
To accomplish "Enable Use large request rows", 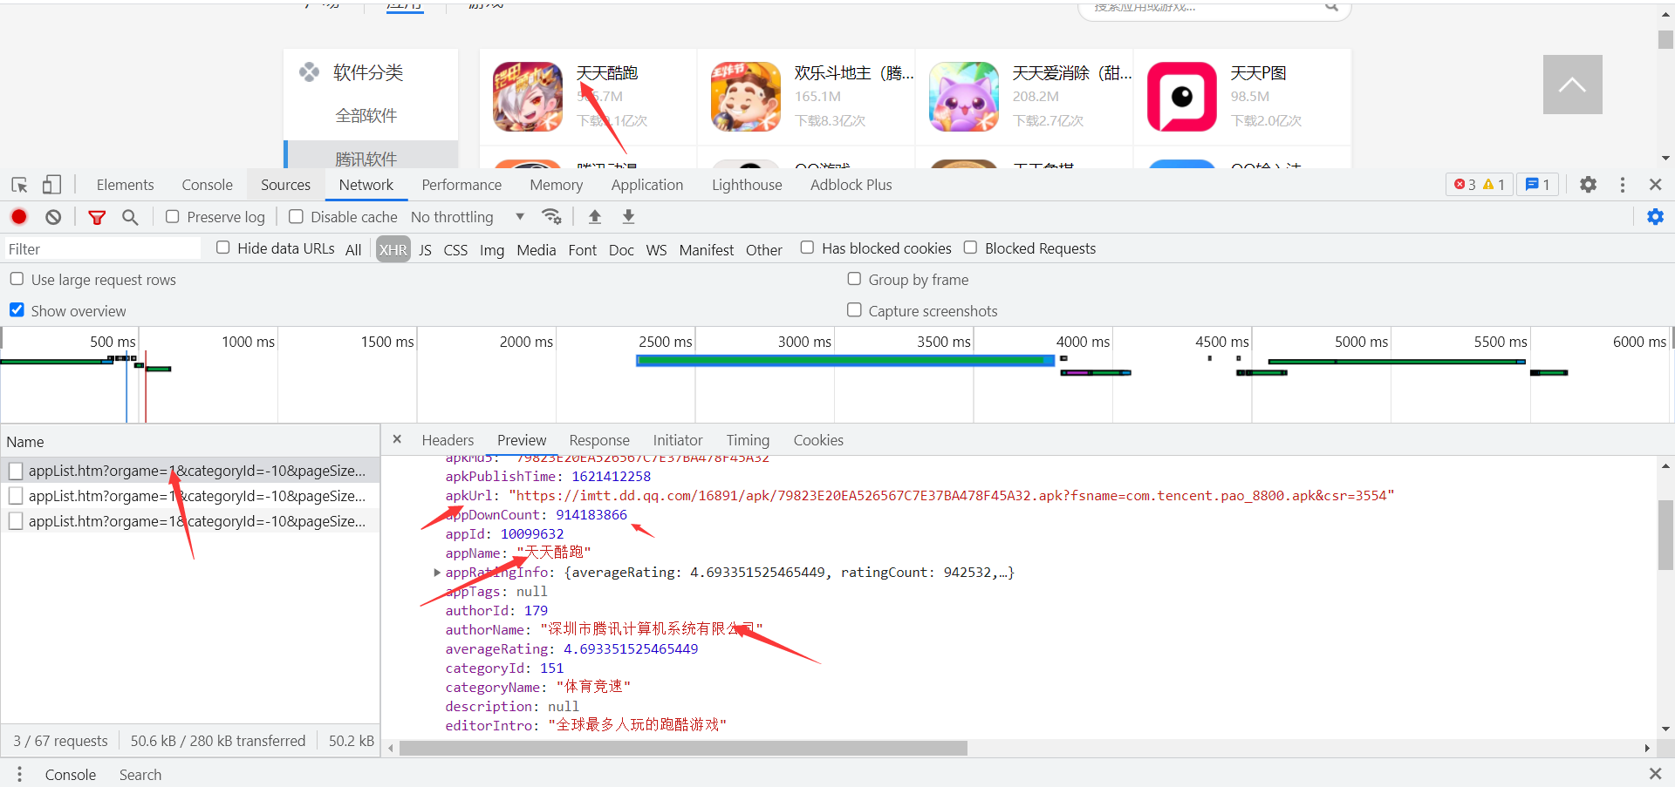I will click(17, 279).
